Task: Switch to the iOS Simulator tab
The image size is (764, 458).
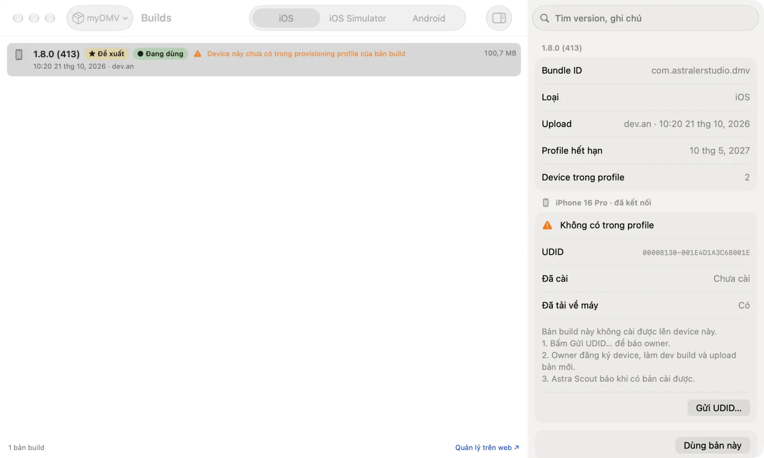Action: (x=357, y=18)
